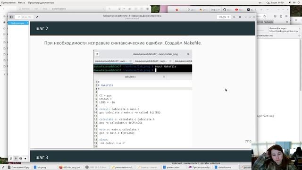Open the document viewer hamburger menu

[240, 17]
